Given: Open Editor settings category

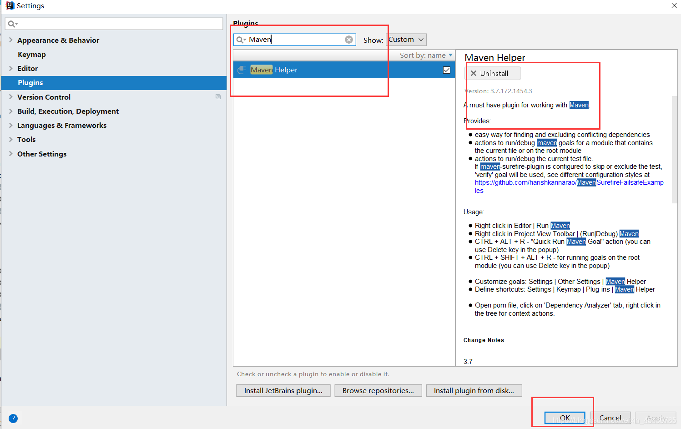Looking at the screenshot, I should (28, 68).
